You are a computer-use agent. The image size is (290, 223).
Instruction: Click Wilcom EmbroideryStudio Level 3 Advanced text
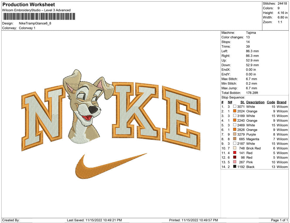36,10
